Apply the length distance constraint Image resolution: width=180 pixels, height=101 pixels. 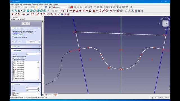[103, 11]
